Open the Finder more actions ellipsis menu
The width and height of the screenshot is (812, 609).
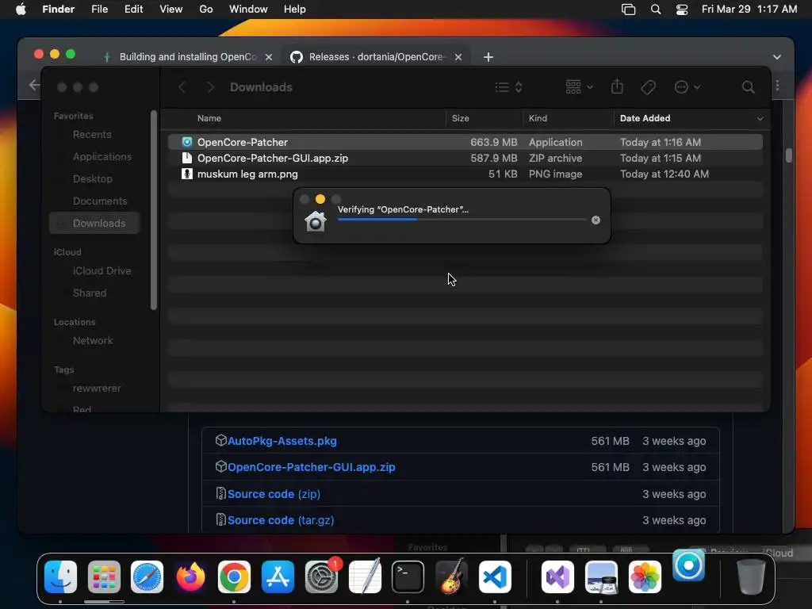[x=687, y=87]
